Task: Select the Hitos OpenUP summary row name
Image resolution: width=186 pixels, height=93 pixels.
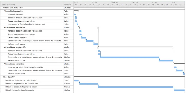Action: tap(9, 77)
